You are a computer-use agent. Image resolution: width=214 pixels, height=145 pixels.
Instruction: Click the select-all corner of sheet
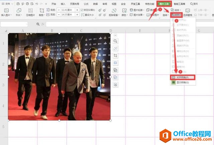click(x=6, y=31)
